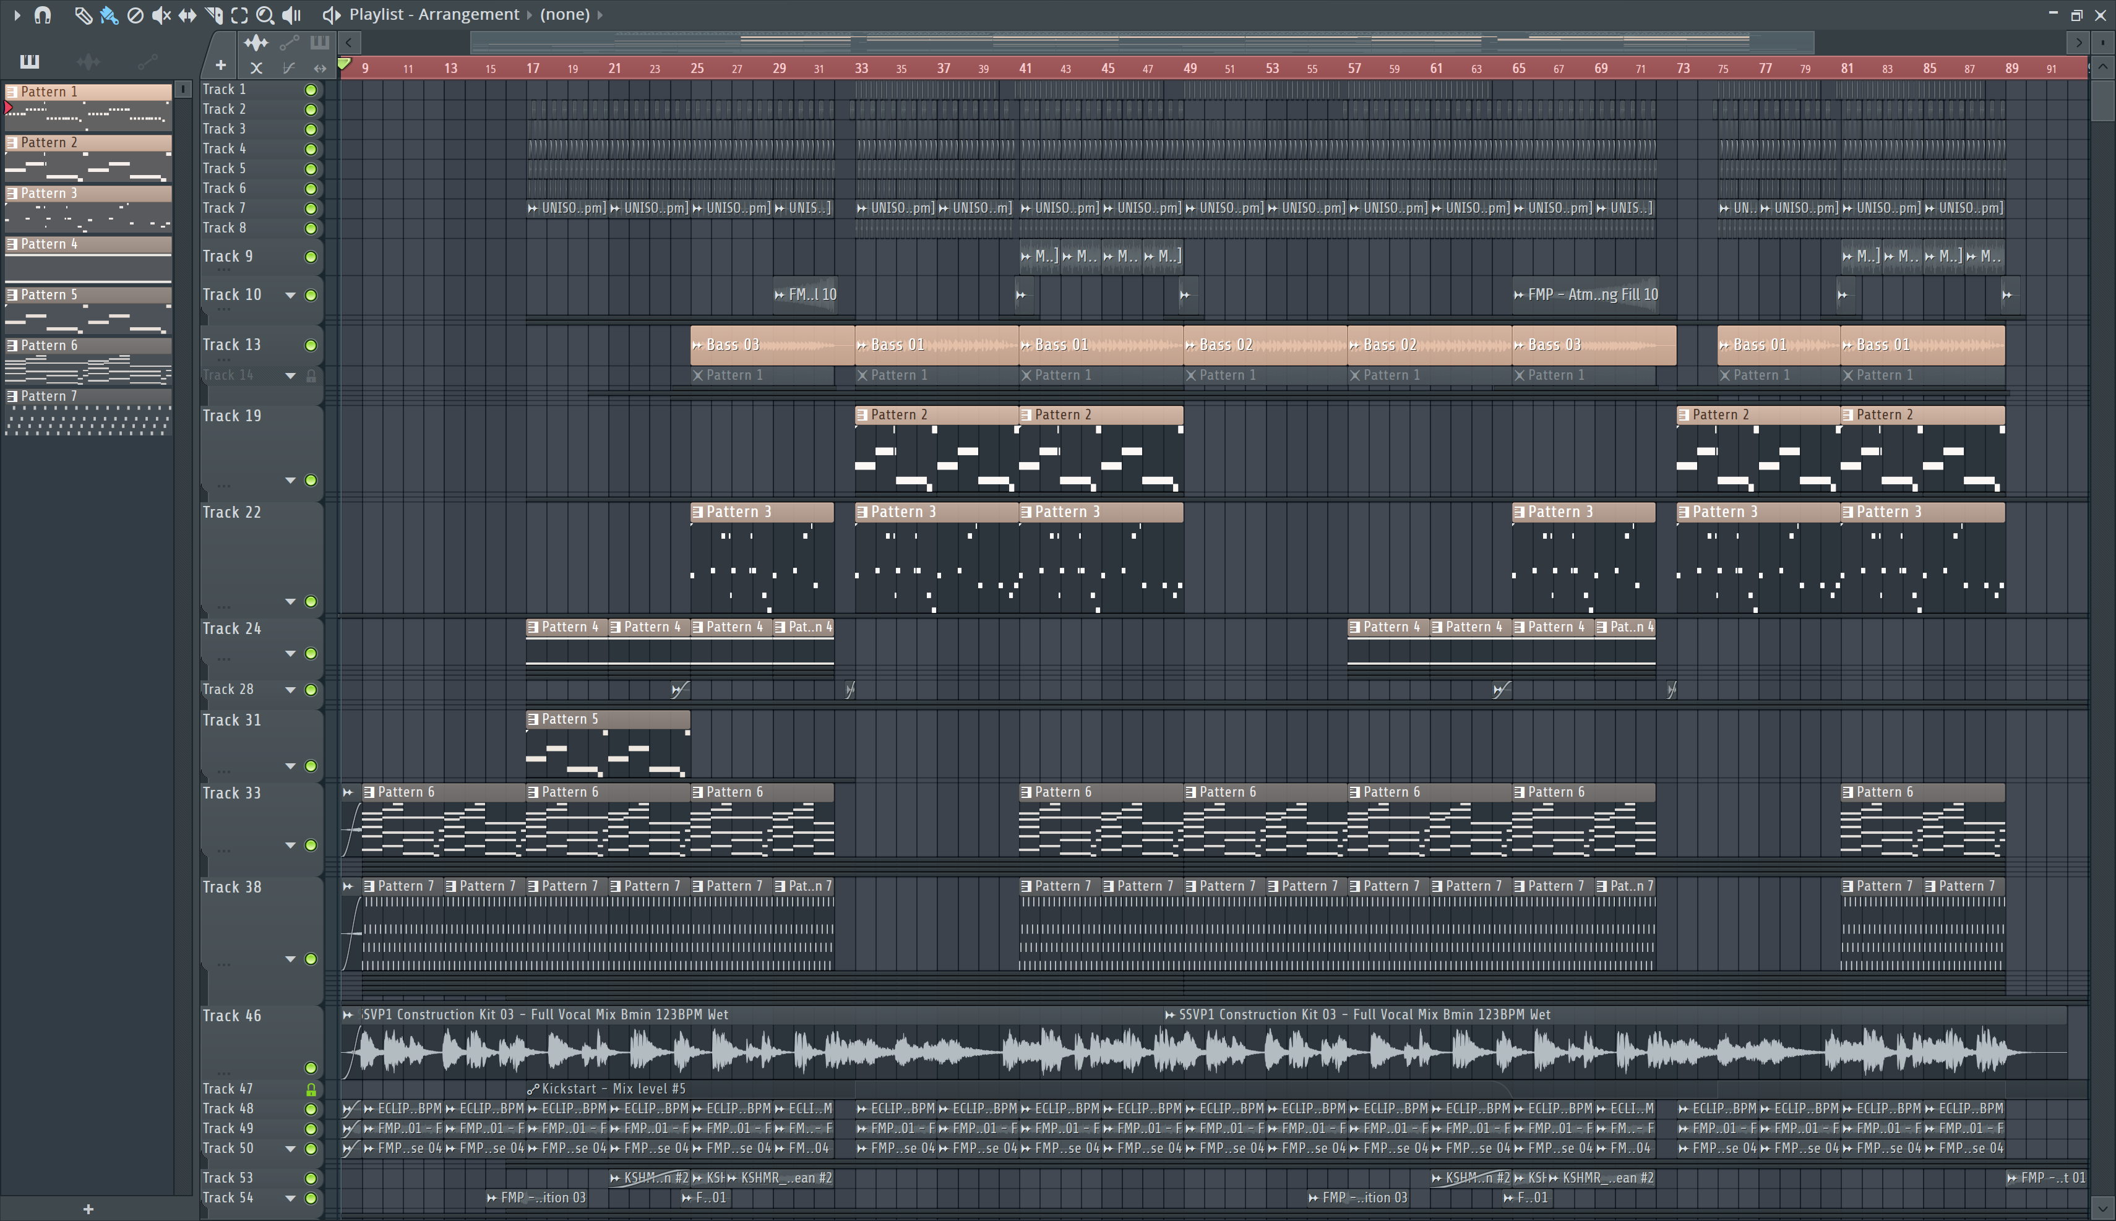The width and height of the screenshot is (2116, 1221).
Task: Add a new pattern with picker plus
Action: (x=88, y=1209)
